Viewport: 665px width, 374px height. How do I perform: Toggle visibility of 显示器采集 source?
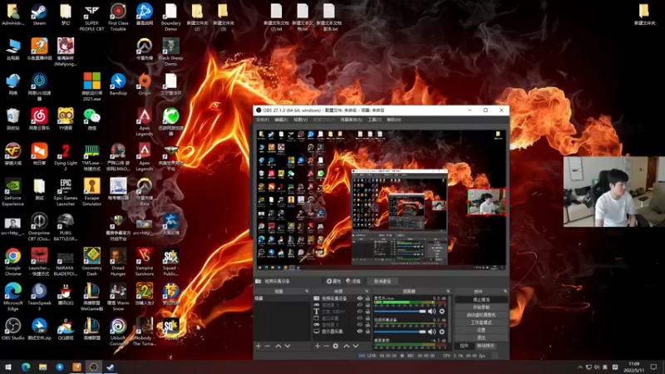click(x=360, y=332)
